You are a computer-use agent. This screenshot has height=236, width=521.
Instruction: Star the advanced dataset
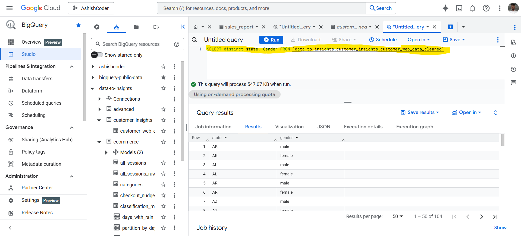[x=163, y=109]
